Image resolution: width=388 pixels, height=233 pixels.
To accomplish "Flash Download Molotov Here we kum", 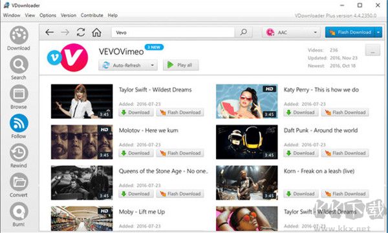I will [180, 153].
